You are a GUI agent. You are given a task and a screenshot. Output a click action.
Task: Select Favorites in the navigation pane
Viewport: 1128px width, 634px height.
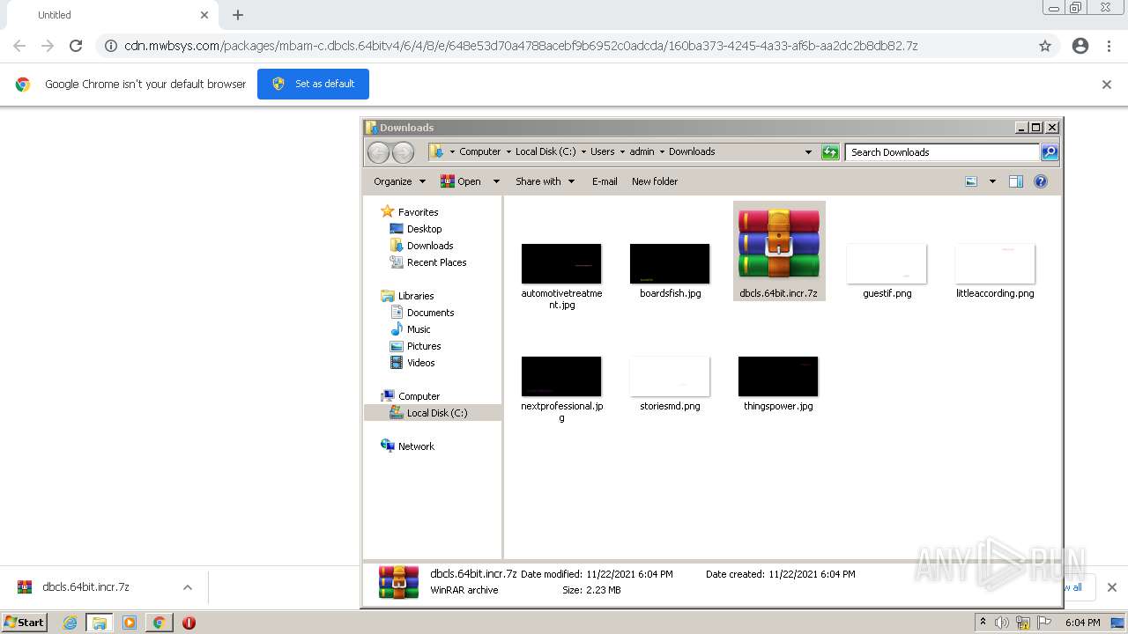click(x=418, y=212)
